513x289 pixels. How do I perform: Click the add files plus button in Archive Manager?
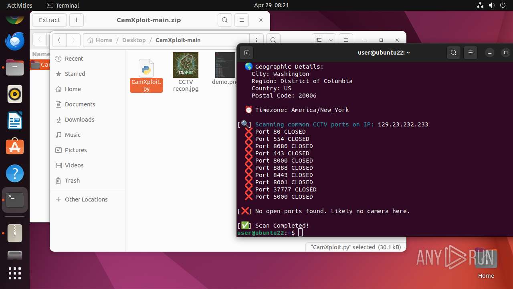point(77,20)
